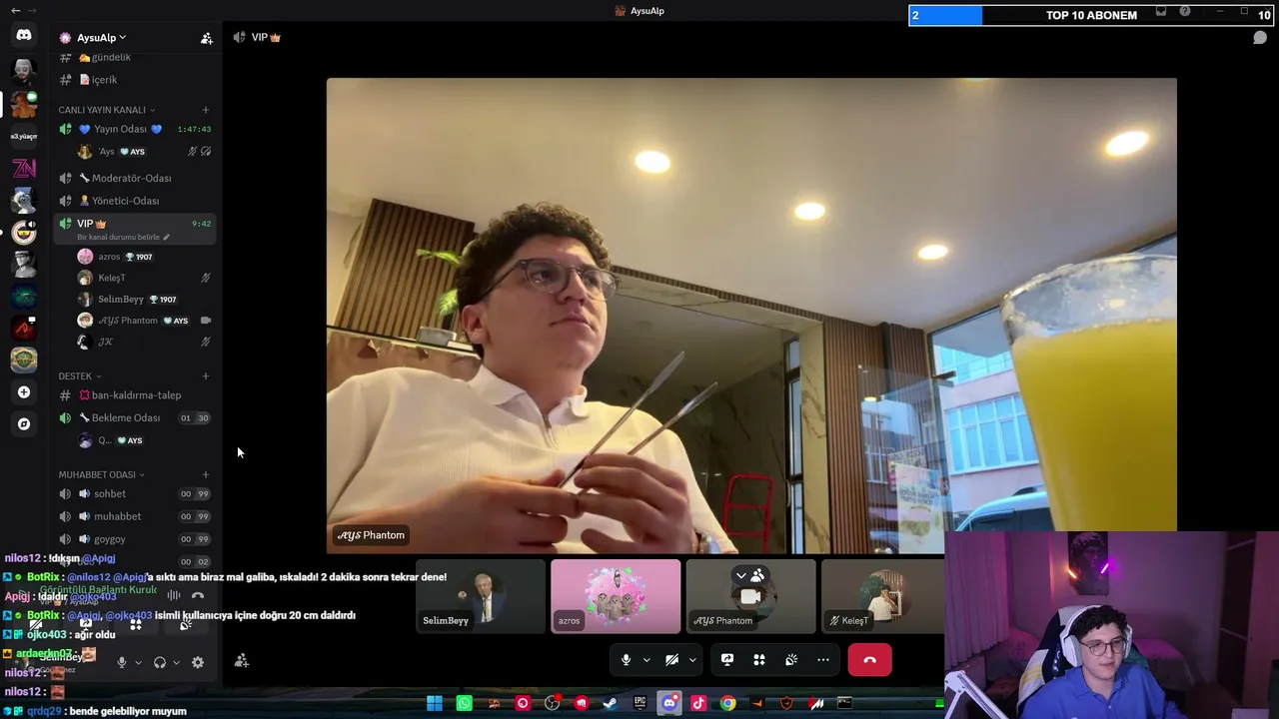The height and width of the screenshot is (719, 1279).
Task: Open the Discover servers compass icon
Action: pos(24,424)
